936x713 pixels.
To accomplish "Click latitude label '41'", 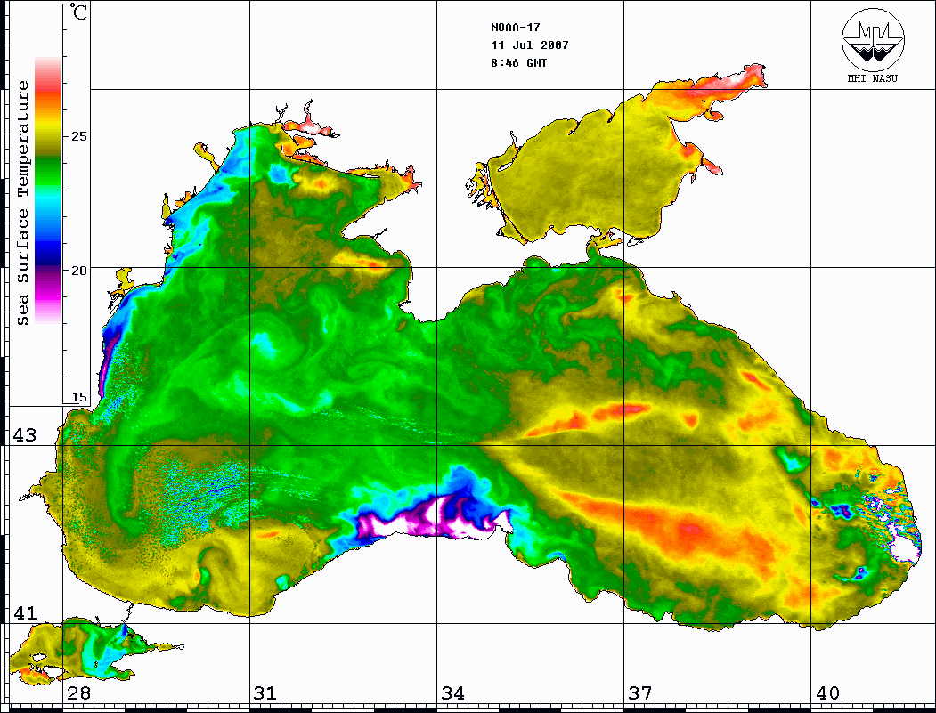I will pos(25,613).
